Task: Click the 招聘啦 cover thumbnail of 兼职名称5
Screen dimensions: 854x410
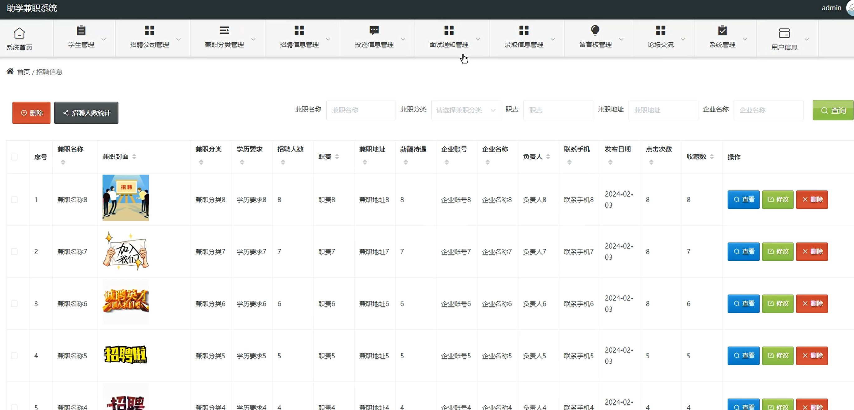Action: (x=126, y=355)
